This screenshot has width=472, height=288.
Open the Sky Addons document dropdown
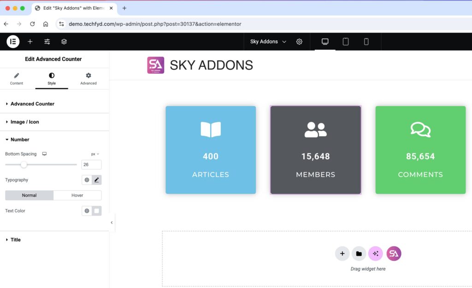pos(268,41)
